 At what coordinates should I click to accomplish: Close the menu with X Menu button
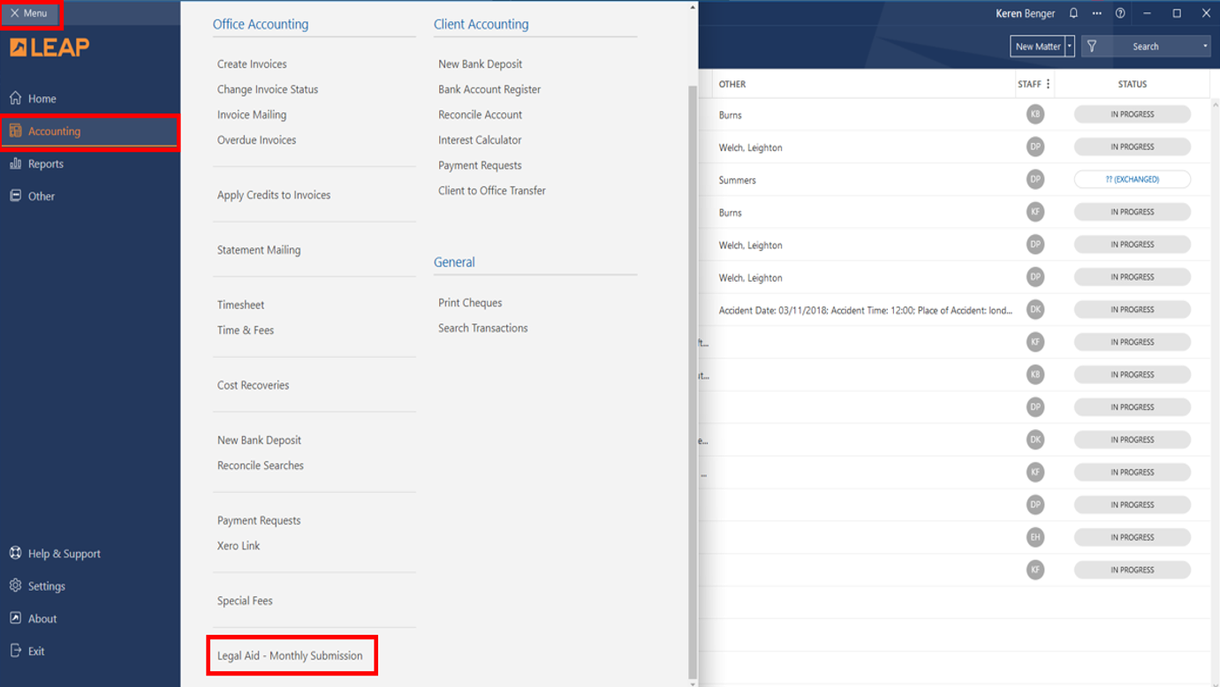[x=29, y=13]
